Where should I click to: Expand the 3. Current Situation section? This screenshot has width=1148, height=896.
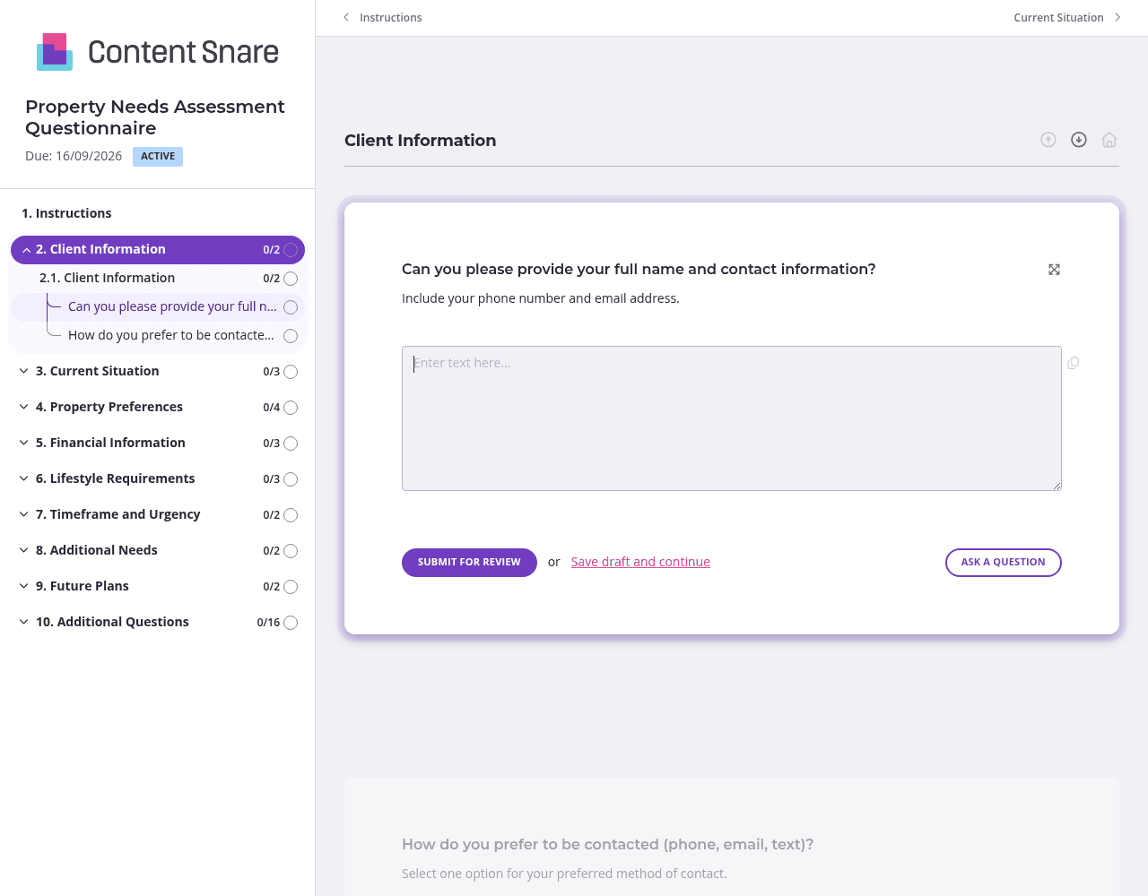coord(24,371)
